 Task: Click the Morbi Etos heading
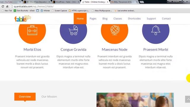tap(32, 50)
